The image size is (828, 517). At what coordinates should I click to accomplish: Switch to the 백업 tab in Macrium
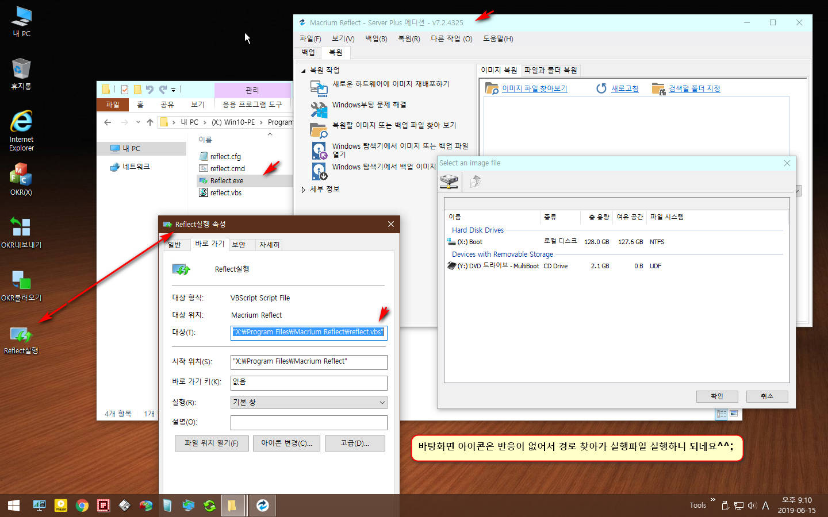[x=308, y=52]
